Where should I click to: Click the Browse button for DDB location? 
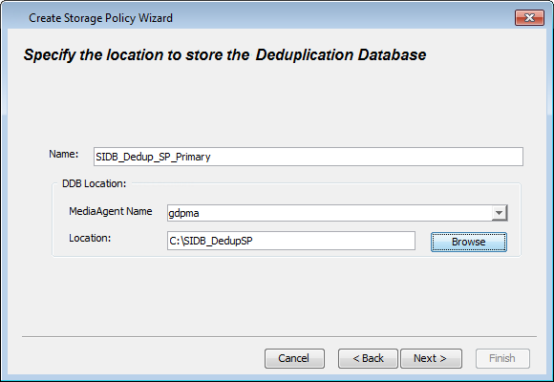tap(468, 242)
